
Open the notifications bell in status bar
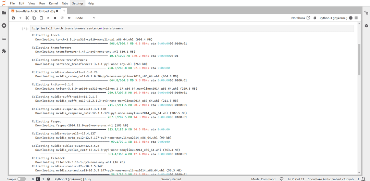363,179
